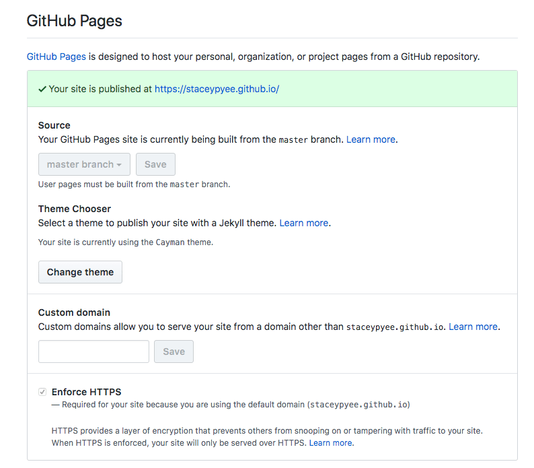Click 'Required for your site' HTTPS note
This screenshot has width=534, height=468.
(x=231, y=405)
